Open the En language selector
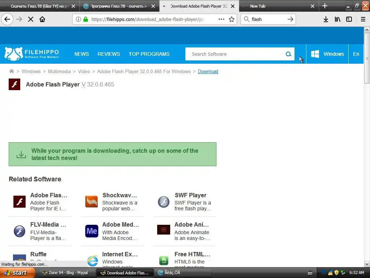 click(356, 54)
